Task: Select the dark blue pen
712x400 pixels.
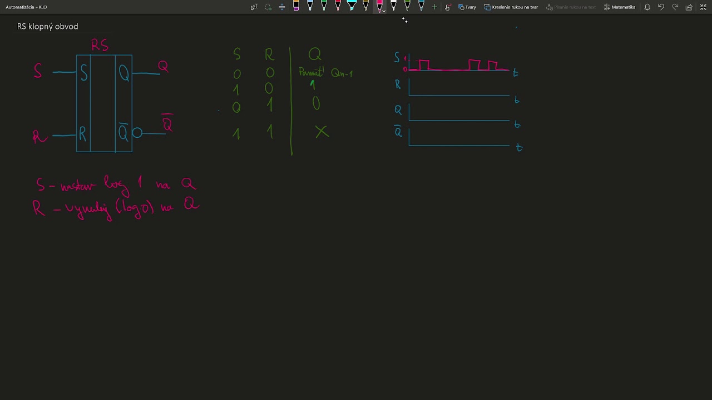Action: [x=421, y=6]
